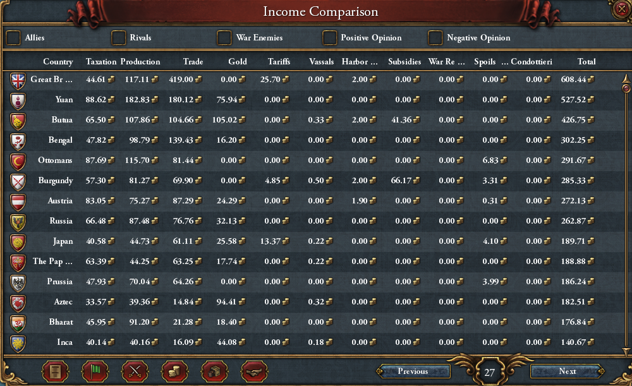Click the Burgundy flag shield
Screen dimensions: 632x386
click(x=18, y=181)
